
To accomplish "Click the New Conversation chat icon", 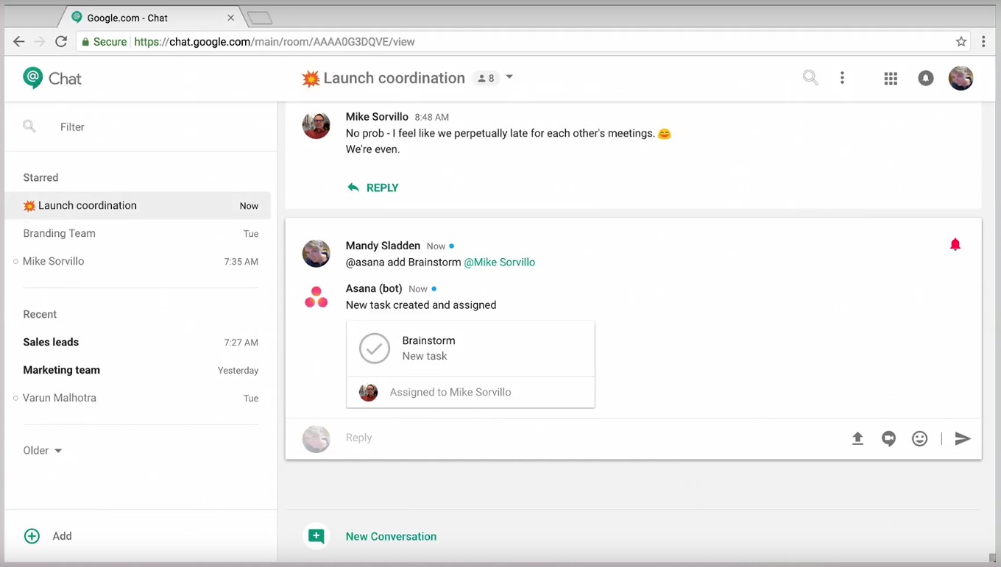I will tap(316, 536).
